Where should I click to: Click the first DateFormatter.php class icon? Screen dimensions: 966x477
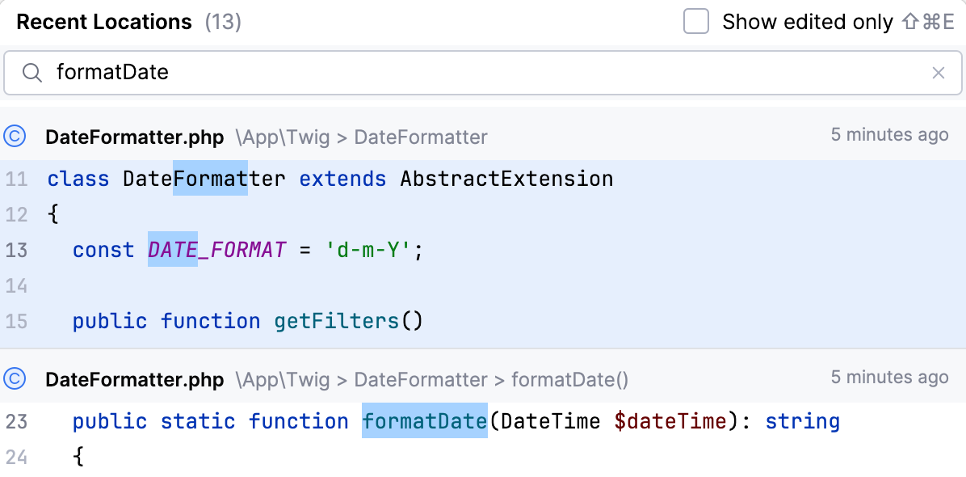click(15, 136)
